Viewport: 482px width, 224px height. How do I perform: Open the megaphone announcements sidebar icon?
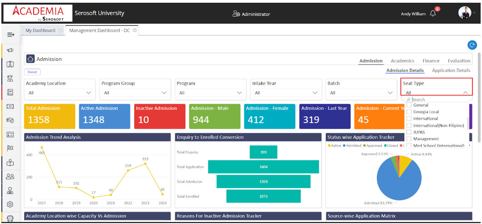pyautogui.click(x=10, y=50)
